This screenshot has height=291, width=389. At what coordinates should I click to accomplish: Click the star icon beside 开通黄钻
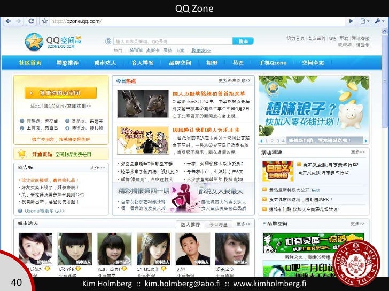pyautogui.click(x=22, y=153)
